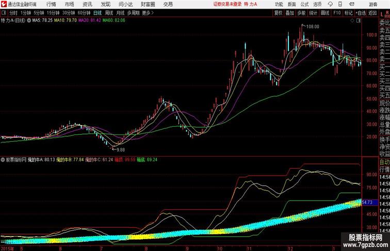Open the 行情 menu
This screenshot has height=251, width=390.
tap(51, 4)
